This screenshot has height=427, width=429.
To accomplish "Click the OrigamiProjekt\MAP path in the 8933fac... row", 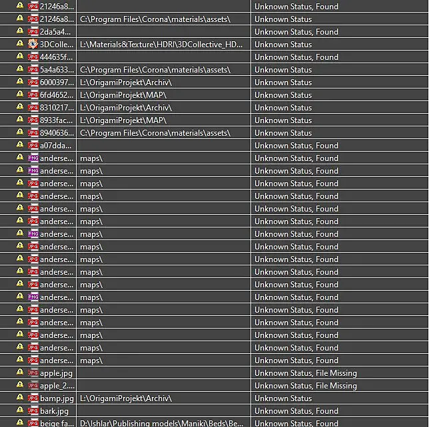I will click(123, 120).
